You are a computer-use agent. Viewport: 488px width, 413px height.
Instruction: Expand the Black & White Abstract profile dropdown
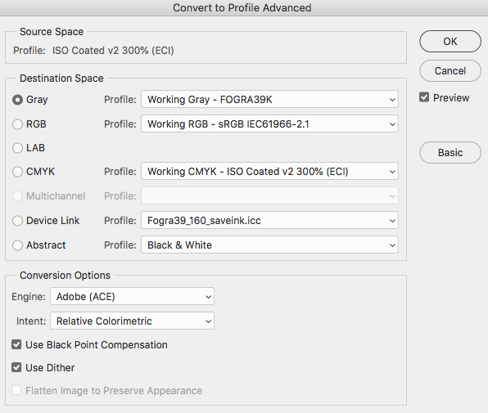(x=269, y=245)
